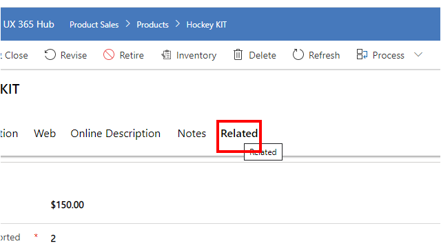The image size is (441, 248).
Task: Expand the command bar overflow chevron
Action: click(418, 54)
